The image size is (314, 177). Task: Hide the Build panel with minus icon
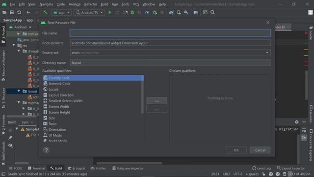tap(304, 122)
